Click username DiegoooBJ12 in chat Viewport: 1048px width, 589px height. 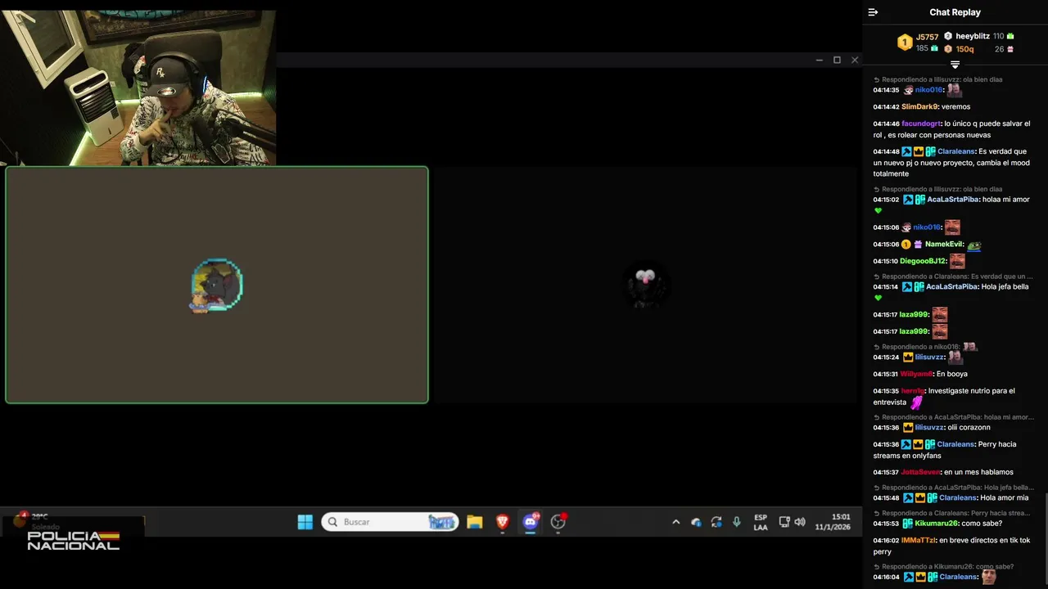(923, 262)
